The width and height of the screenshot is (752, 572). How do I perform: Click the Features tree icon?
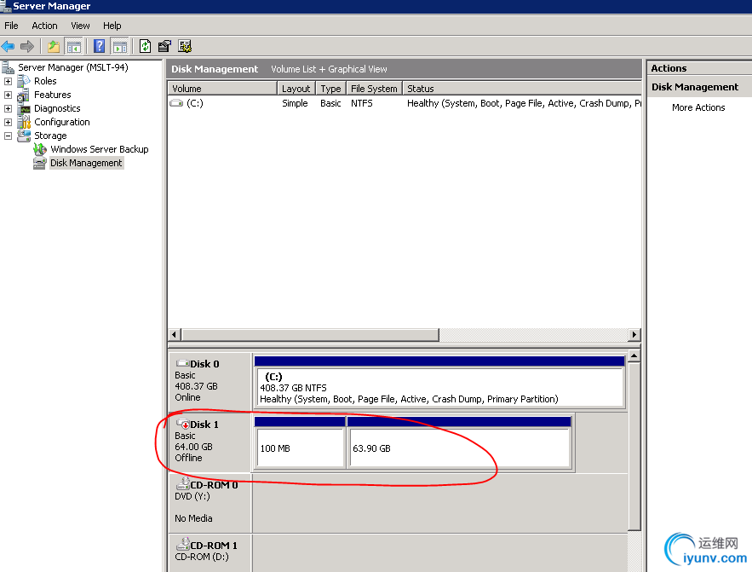24,95
